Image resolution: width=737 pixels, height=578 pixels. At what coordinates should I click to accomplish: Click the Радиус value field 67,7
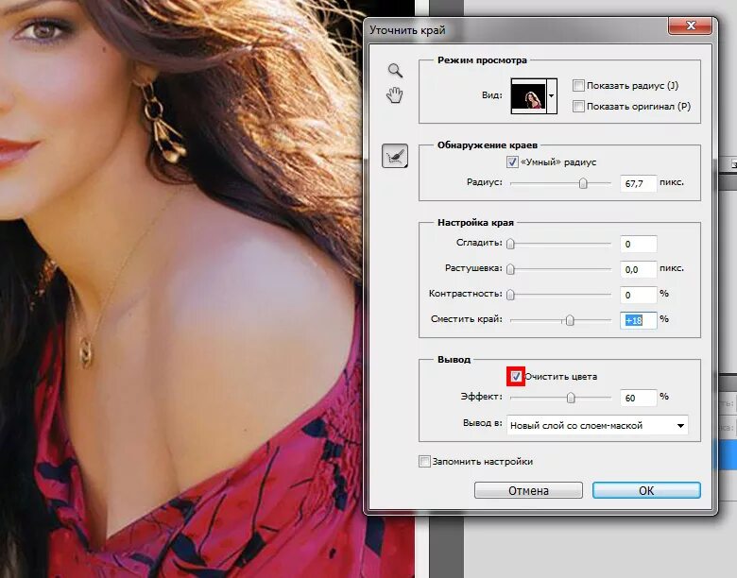[639, 183]
